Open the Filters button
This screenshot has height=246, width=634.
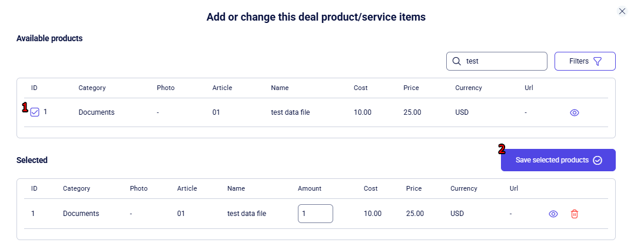[x=585, y=61]
